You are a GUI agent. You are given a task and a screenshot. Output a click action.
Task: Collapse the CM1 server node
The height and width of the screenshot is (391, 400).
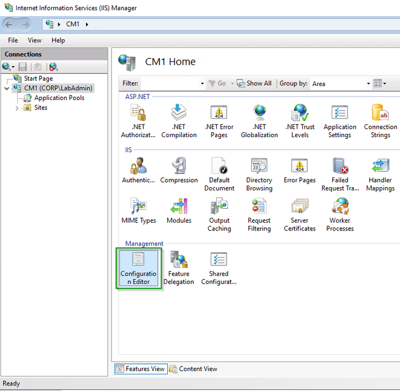[7, 88]
